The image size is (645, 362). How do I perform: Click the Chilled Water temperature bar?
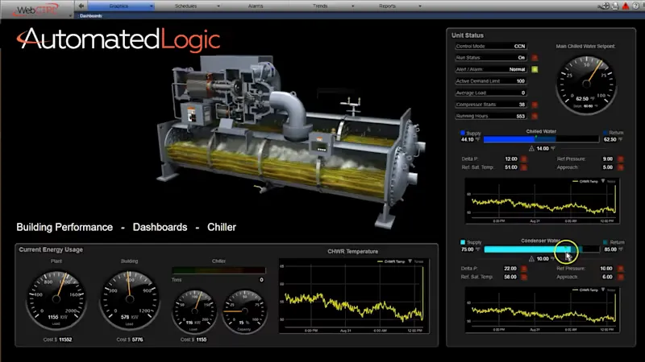541,139
